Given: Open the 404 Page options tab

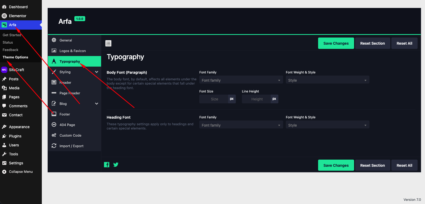Looking at the screenshot, I should pos(74,125).
